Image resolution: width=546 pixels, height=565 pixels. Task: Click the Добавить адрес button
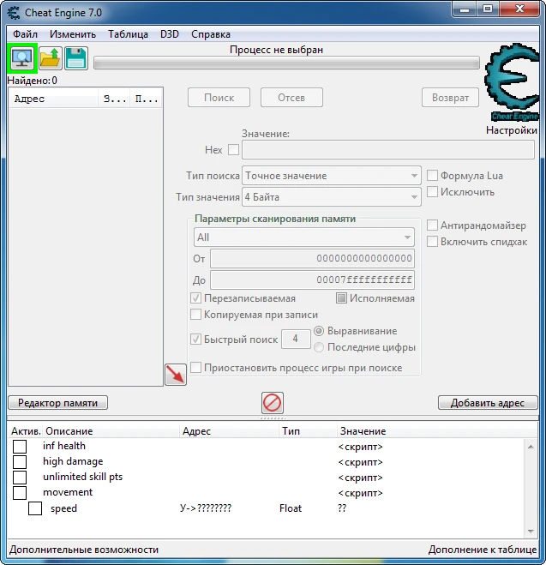click(x=488, y=402)
